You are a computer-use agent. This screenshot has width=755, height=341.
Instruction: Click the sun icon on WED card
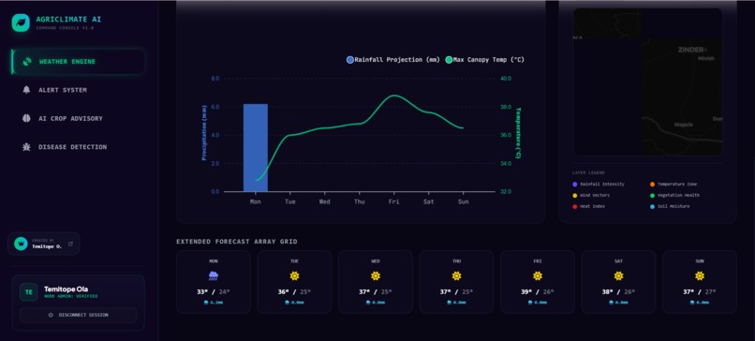point(376,276)
